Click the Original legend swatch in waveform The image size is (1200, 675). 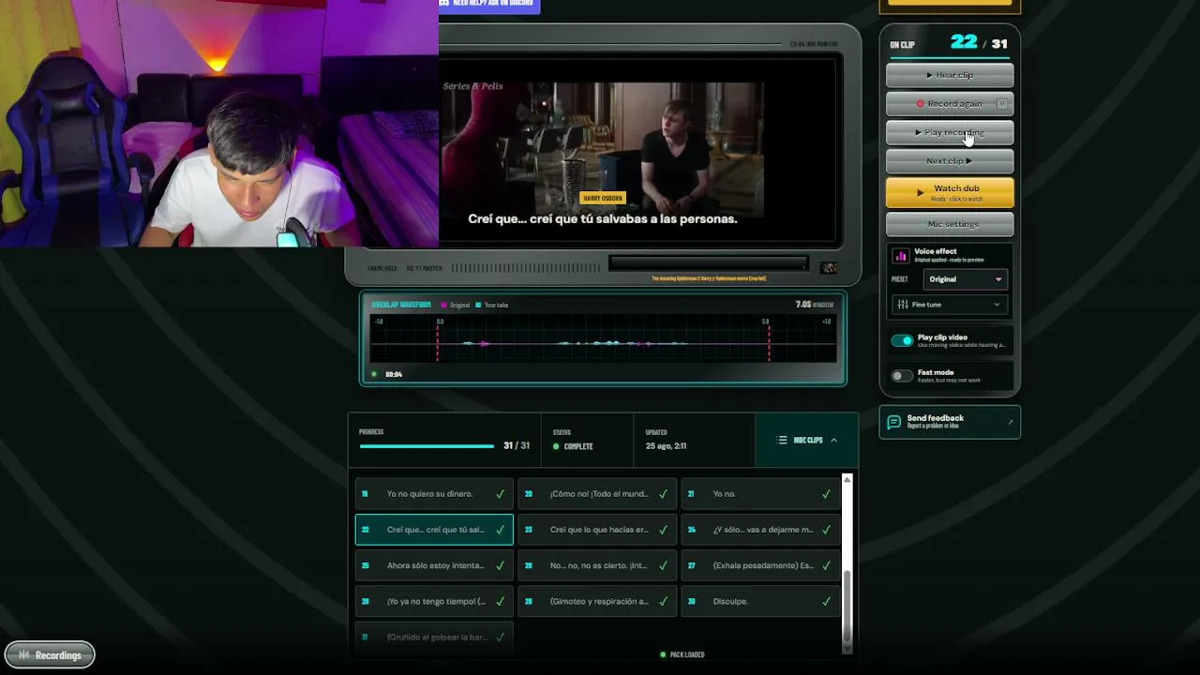443,306
